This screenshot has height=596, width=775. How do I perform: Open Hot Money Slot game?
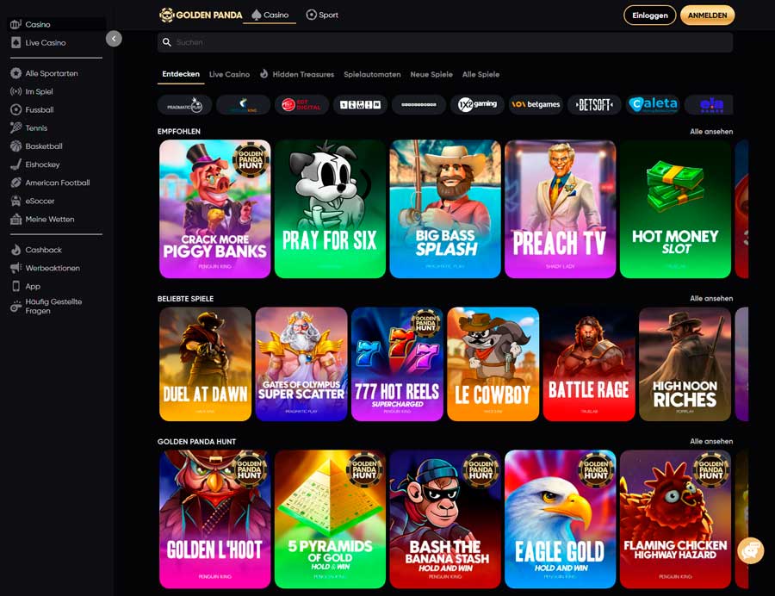coord(676,208)
